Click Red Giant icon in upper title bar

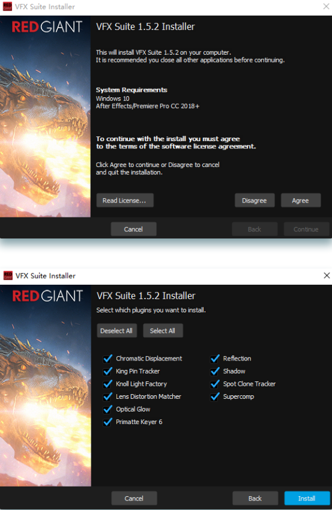point(7,7)
